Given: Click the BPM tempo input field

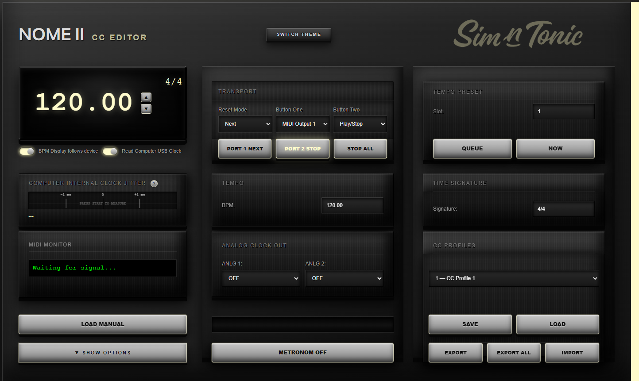Looking at the screenshot, I should (x=352, y=205).
